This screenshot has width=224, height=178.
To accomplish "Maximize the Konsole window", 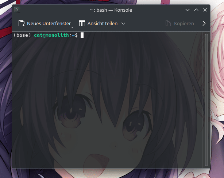I will 196,10.
